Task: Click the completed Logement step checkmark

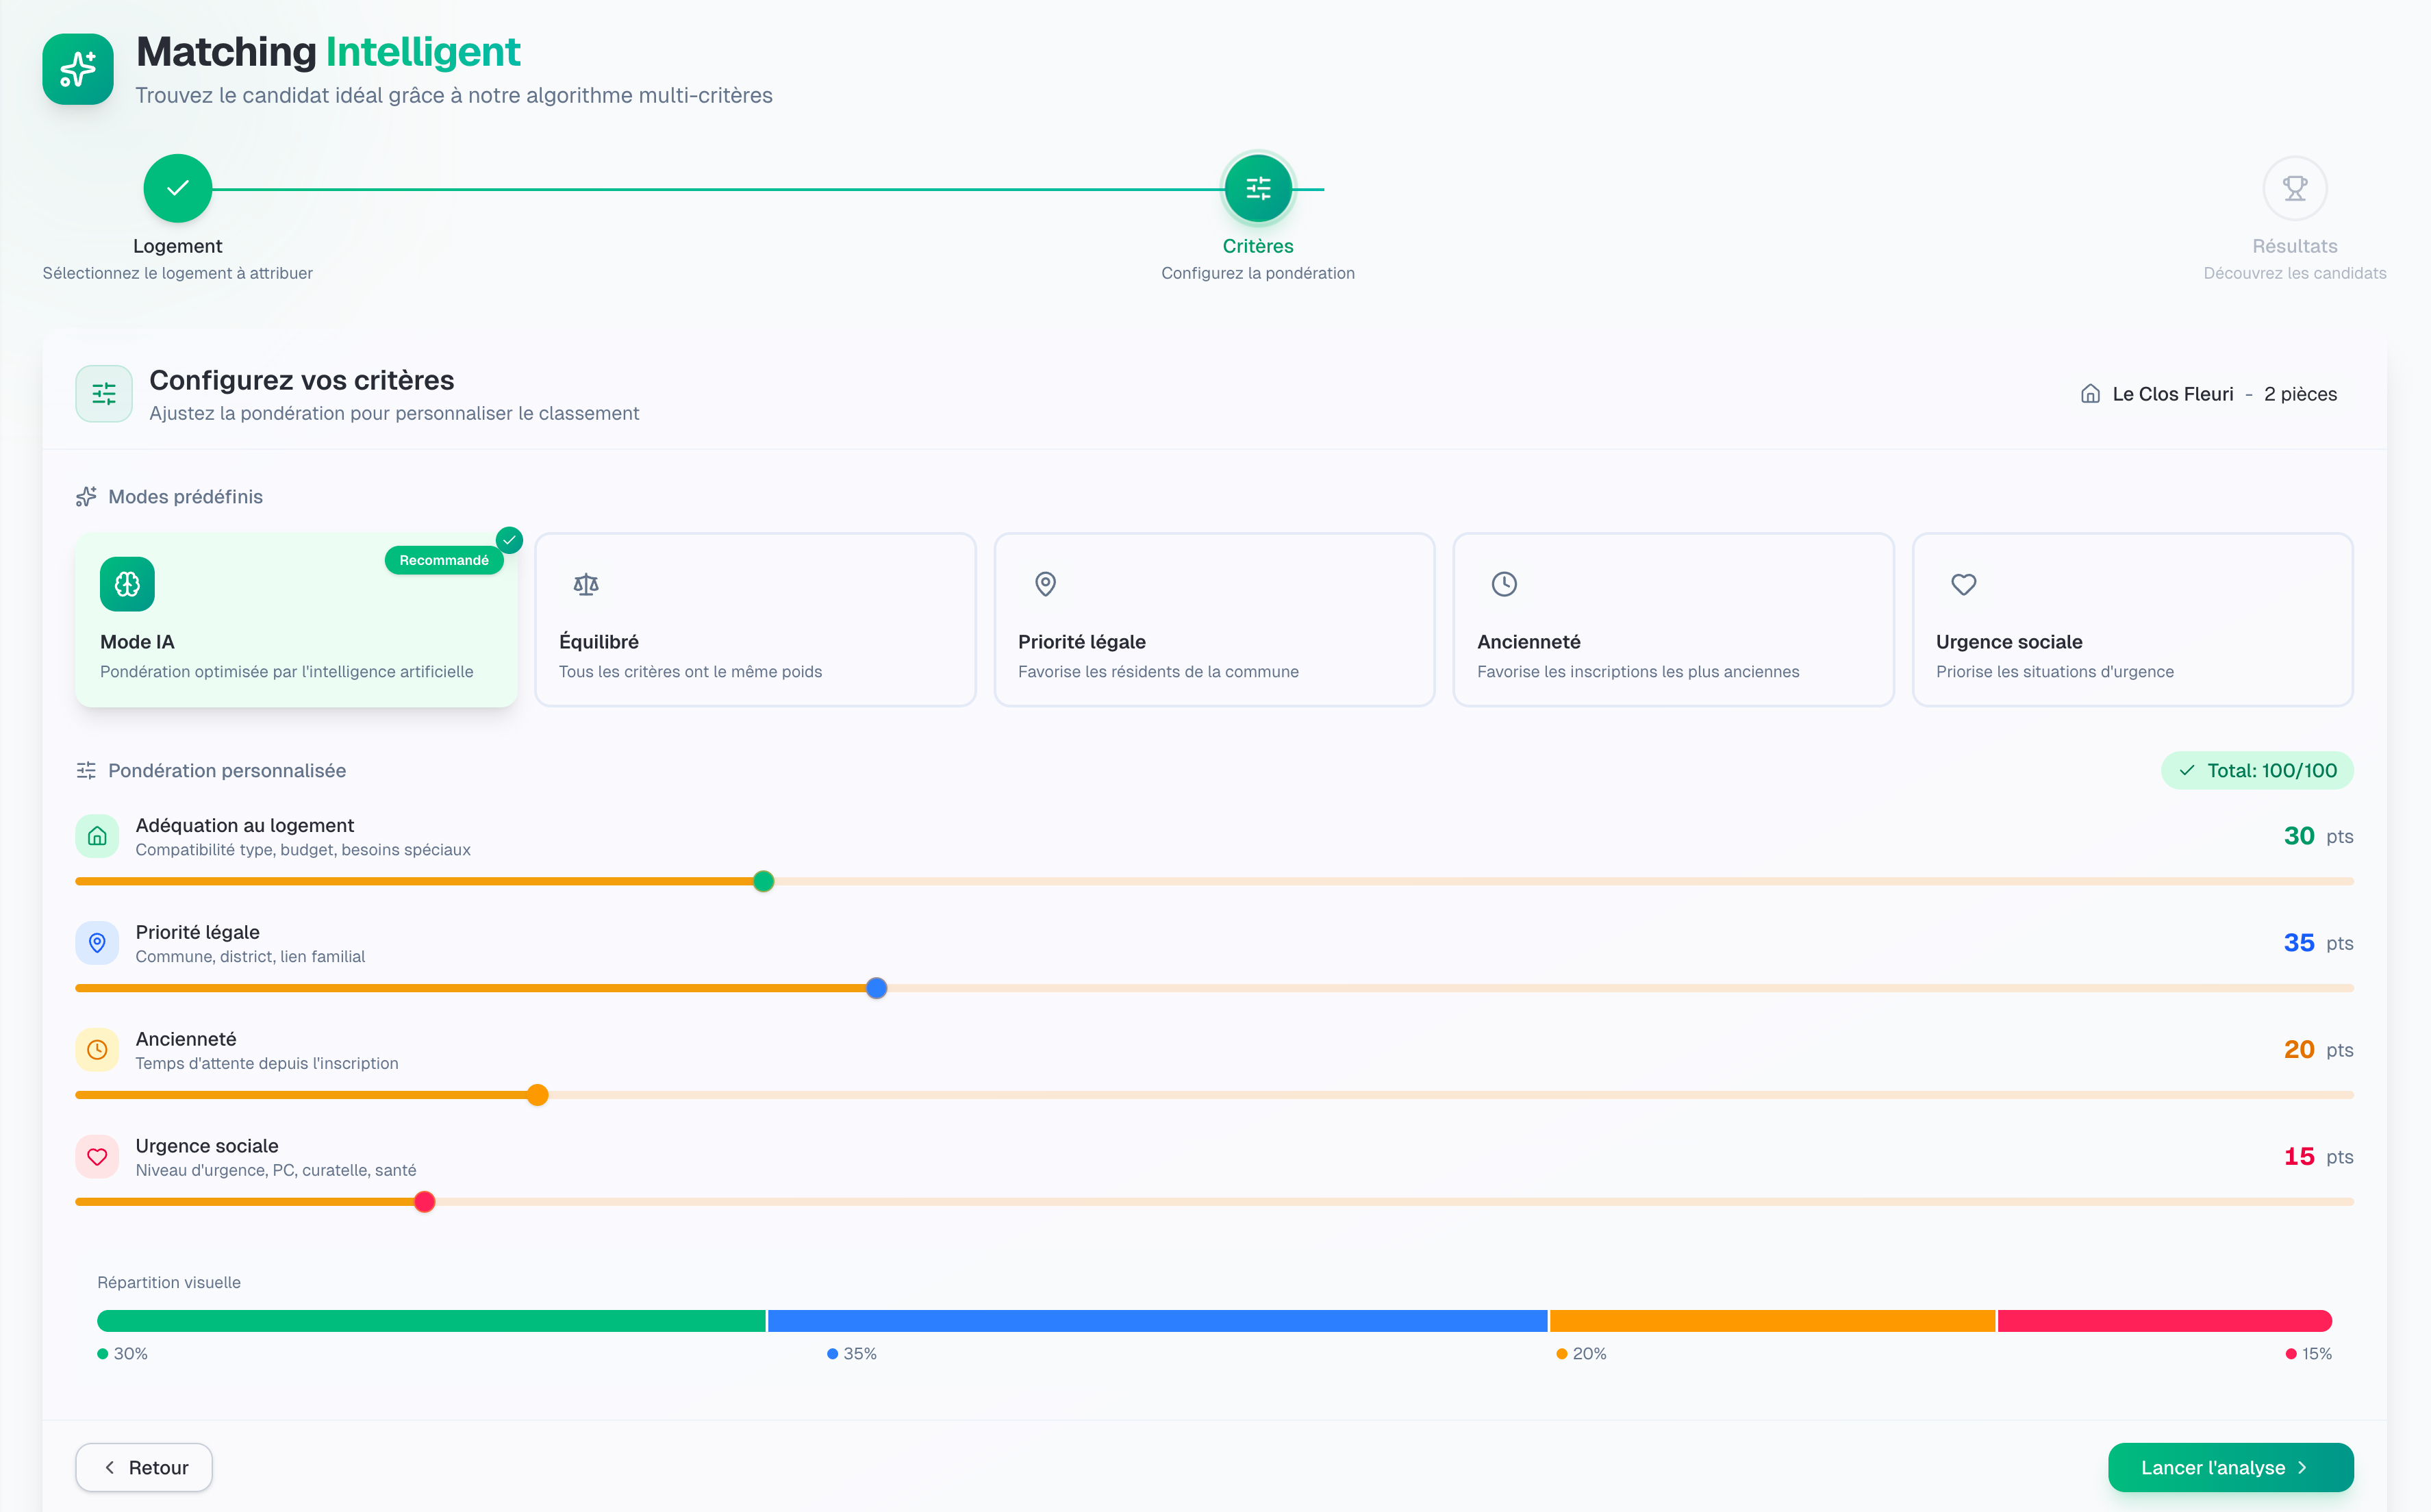Action: point(177,187)
